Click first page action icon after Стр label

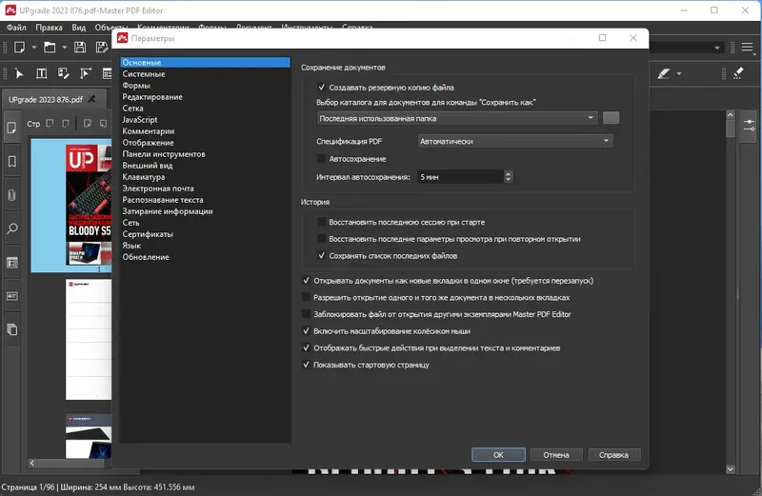[x=50, y=124]
